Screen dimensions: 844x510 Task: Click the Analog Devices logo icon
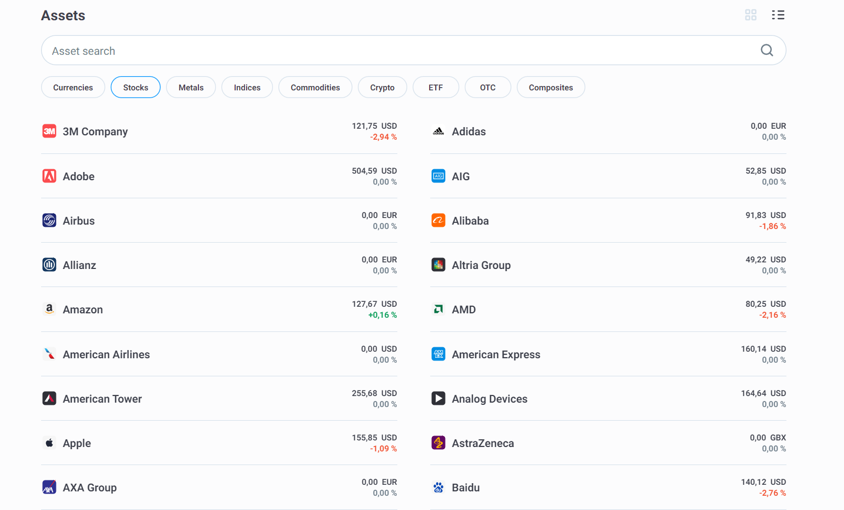point(438,398)
